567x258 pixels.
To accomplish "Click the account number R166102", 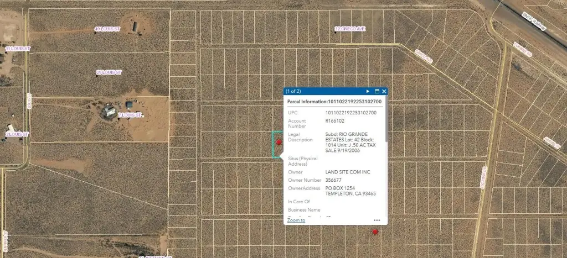I will [334, 120].
